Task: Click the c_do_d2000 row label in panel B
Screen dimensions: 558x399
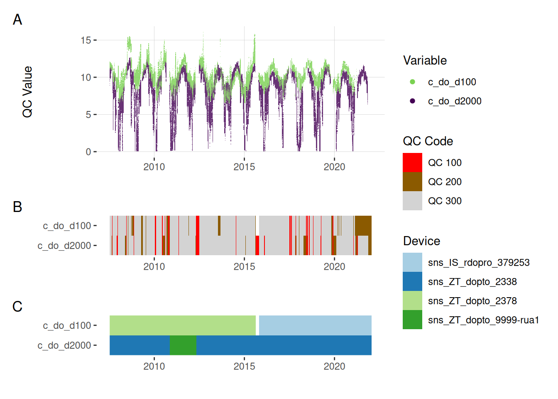Action: pos(64,246)
